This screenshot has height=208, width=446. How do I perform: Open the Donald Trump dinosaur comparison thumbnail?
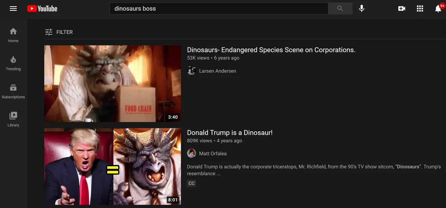113,166
